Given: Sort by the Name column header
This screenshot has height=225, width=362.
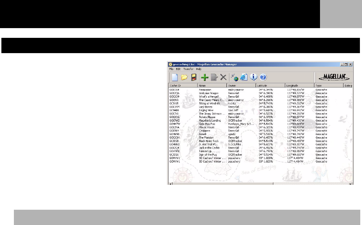Looking at the screenshot, I should (212, 85).
